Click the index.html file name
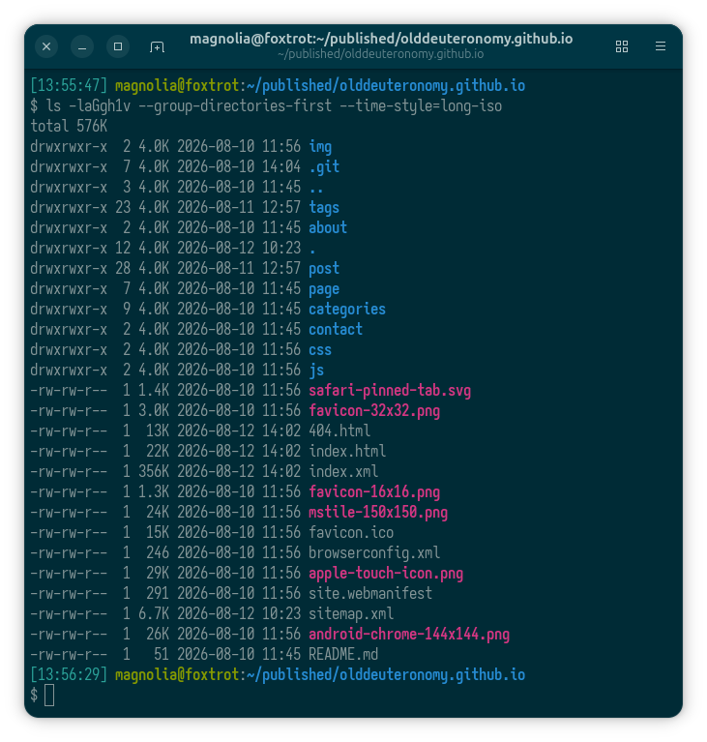707x742 pixels. tap(347, 452)
